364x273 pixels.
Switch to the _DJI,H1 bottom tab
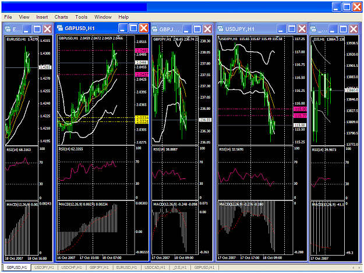pyautogui.click(x=180, y=268)
